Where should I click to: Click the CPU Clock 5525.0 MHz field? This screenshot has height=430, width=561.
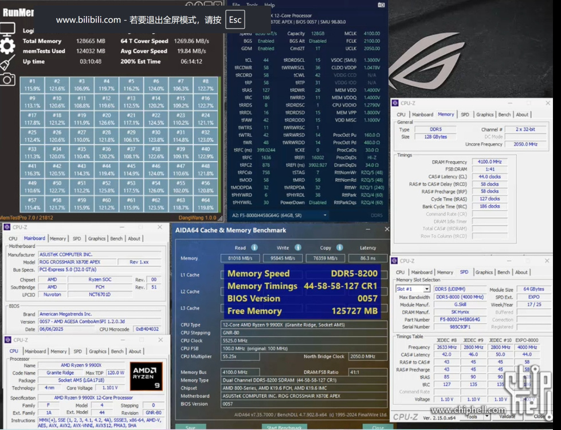[x=304, y=340]
